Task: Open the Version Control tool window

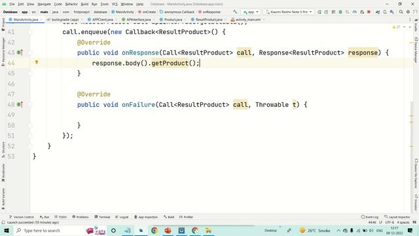Action: [x=22, y=217]
